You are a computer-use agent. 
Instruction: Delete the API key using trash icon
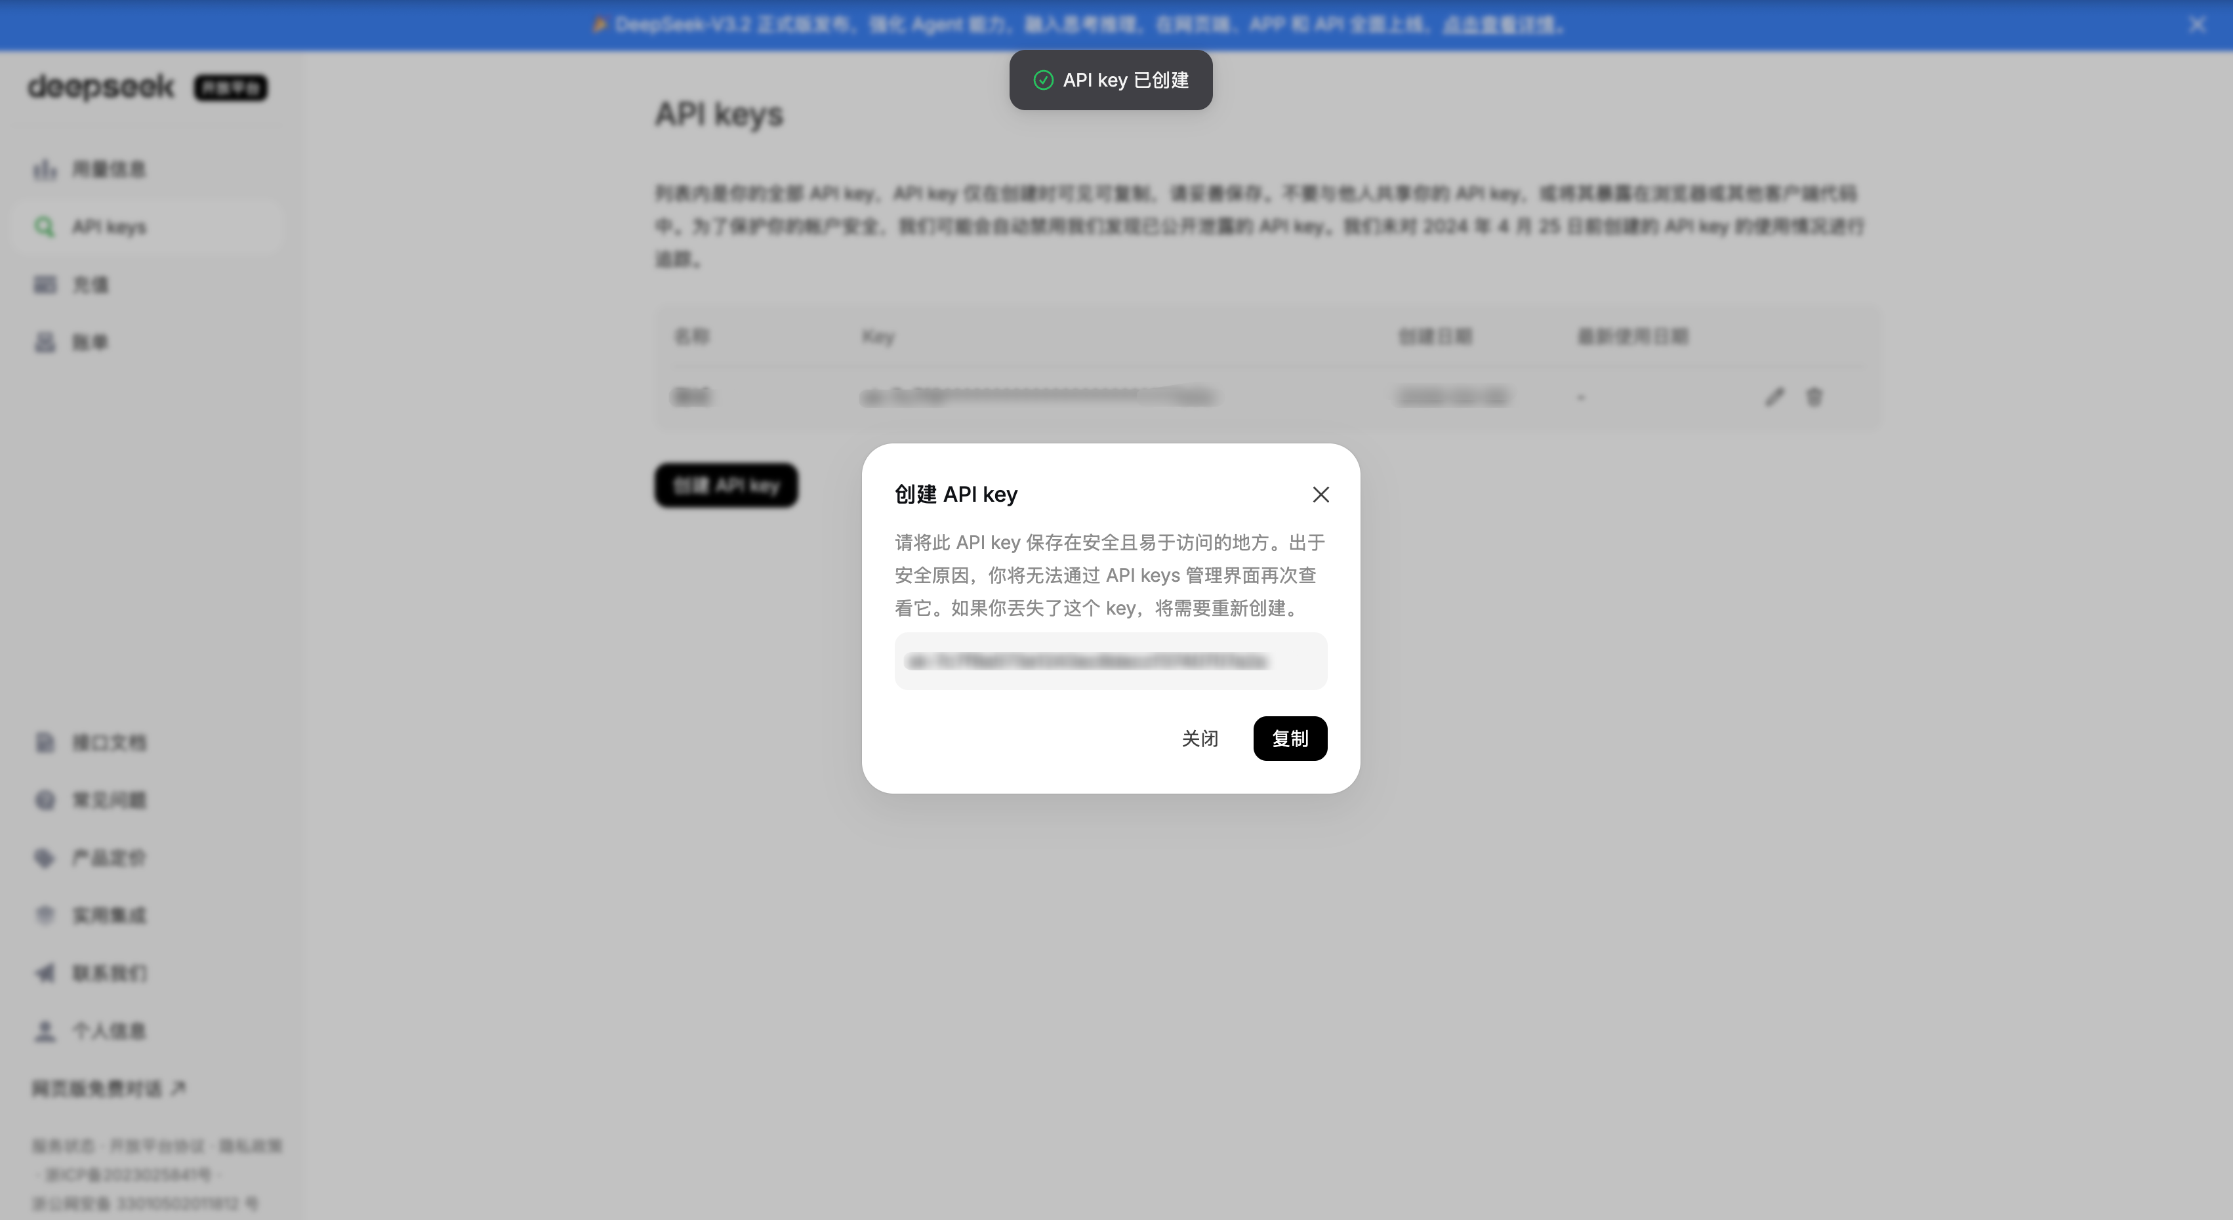1813,397
